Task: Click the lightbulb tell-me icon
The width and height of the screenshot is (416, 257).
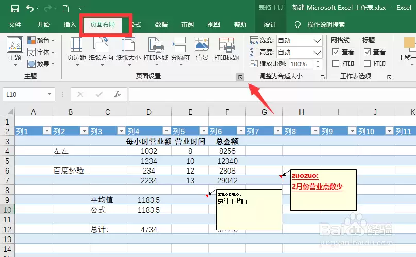Action: tap(297, 25)
